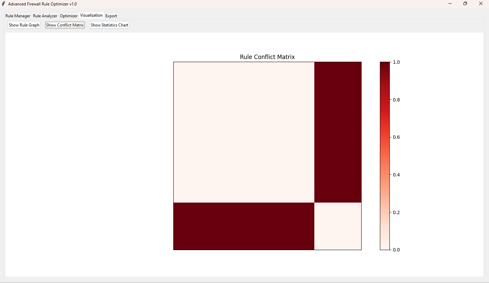Display the chart via Show Statistics Chart

pyautogui.click(x=109, y=25)
